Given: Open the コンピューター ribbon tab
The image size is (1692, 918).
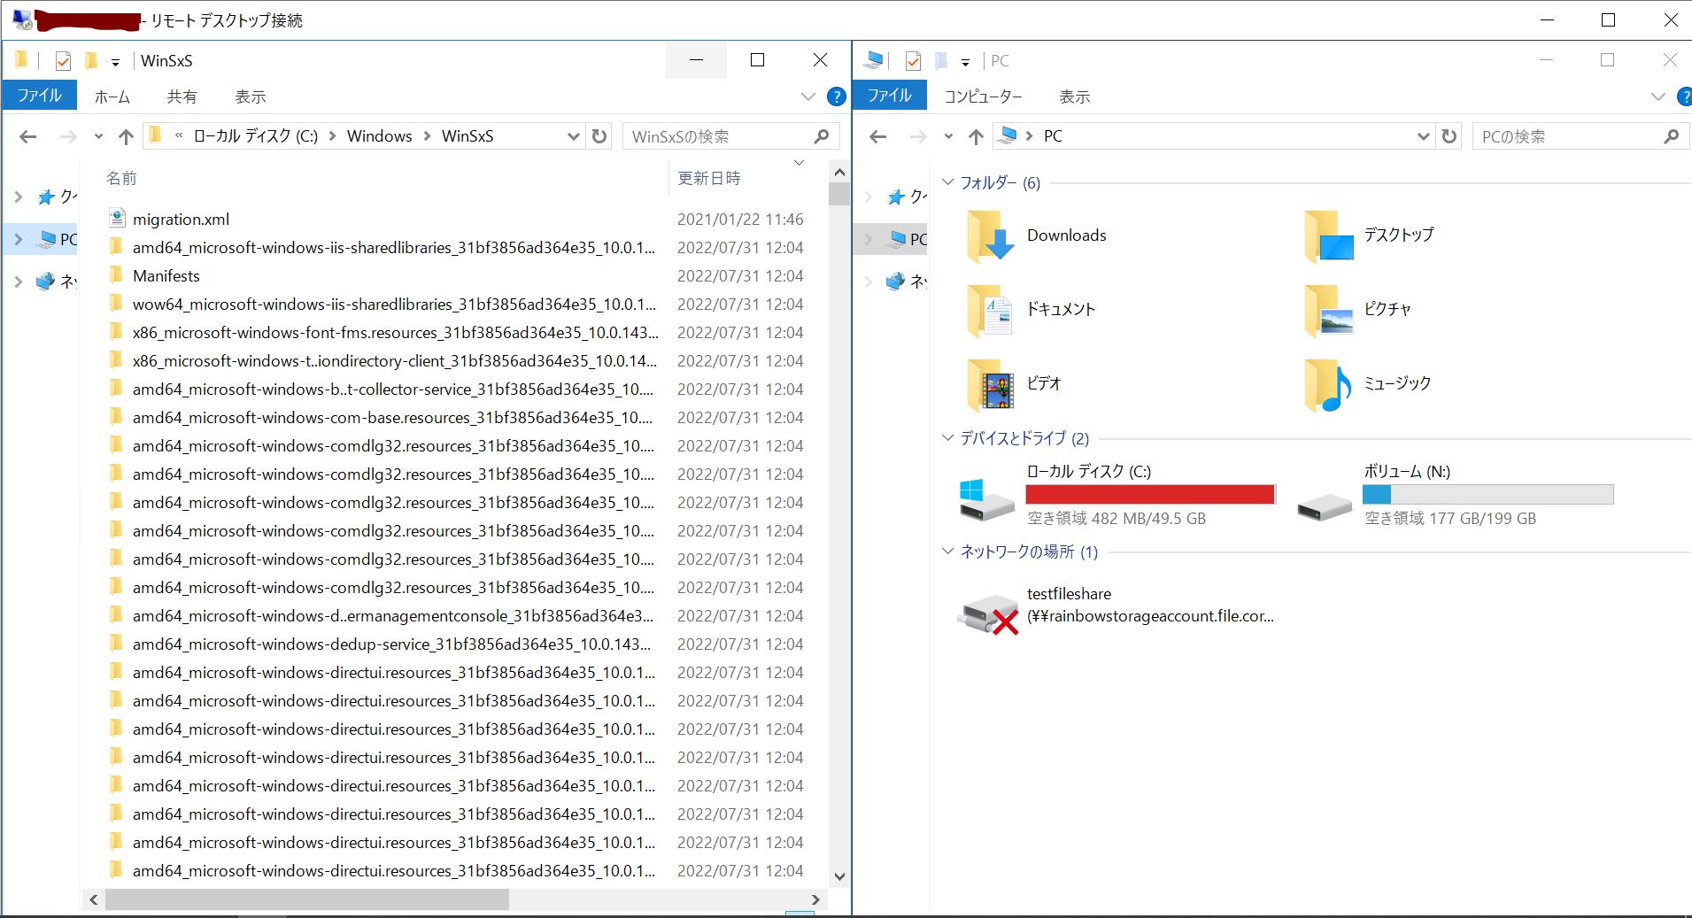Looking at the screenshot, I should pyautogui.click(x=983, y=96).
